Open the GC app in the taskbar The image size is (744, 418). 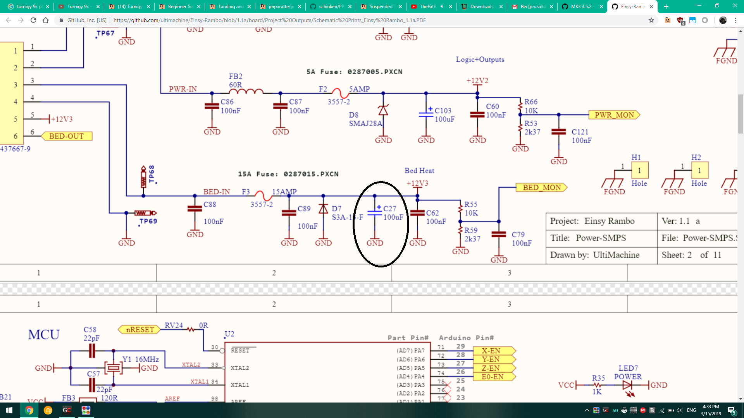[67, 410]
